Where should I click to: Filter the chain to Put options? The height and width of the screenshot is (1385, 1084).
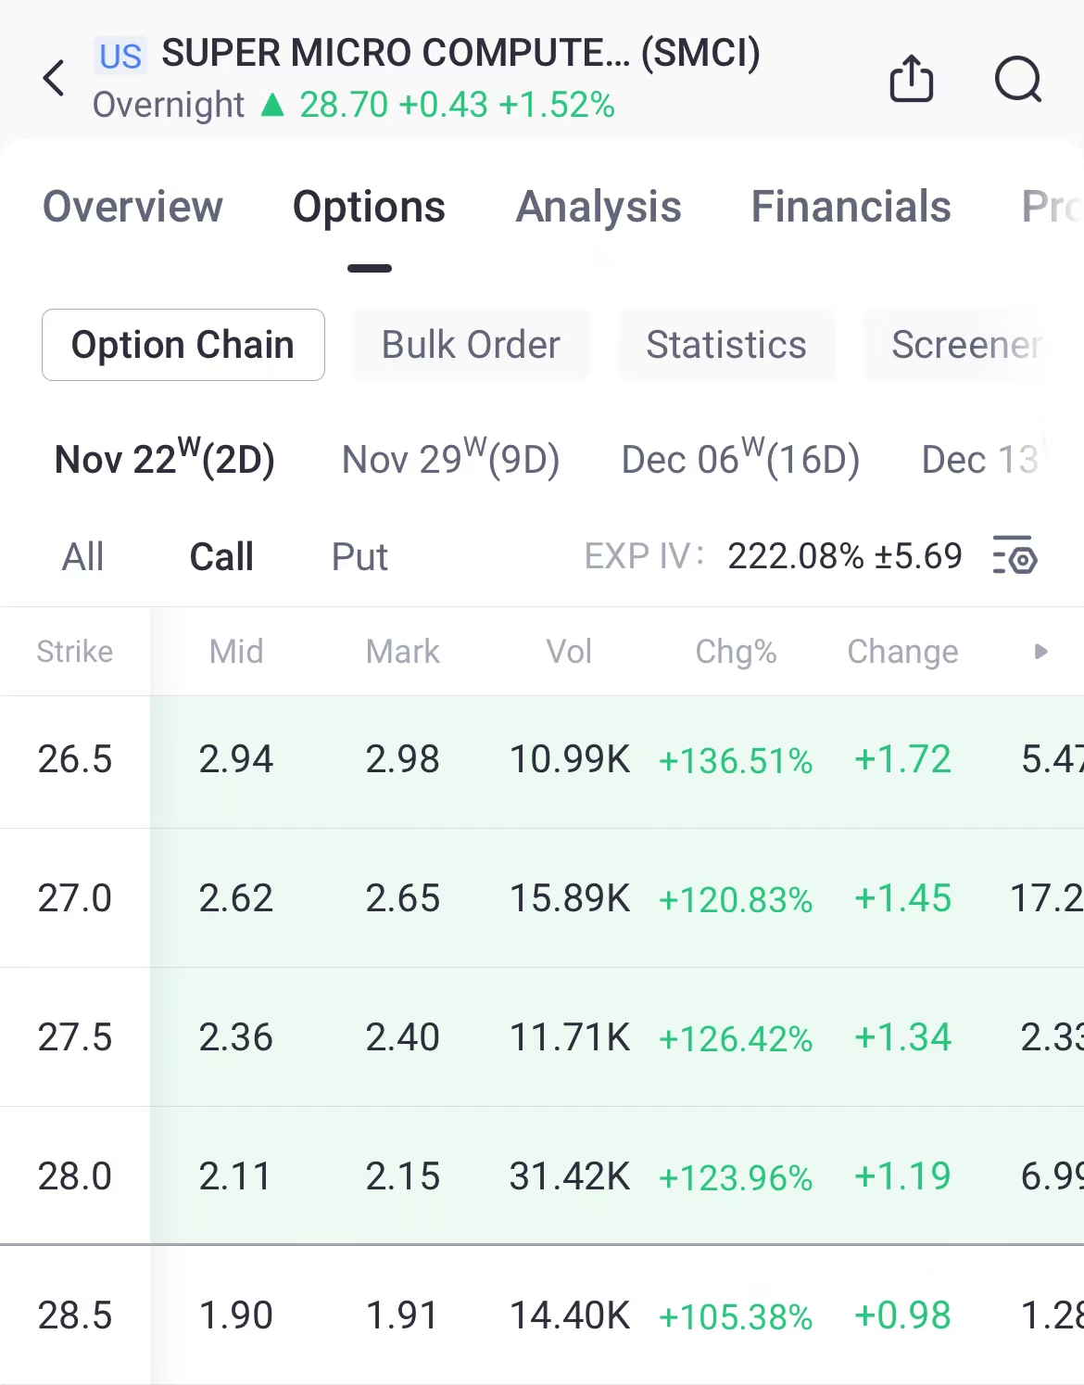359,557
